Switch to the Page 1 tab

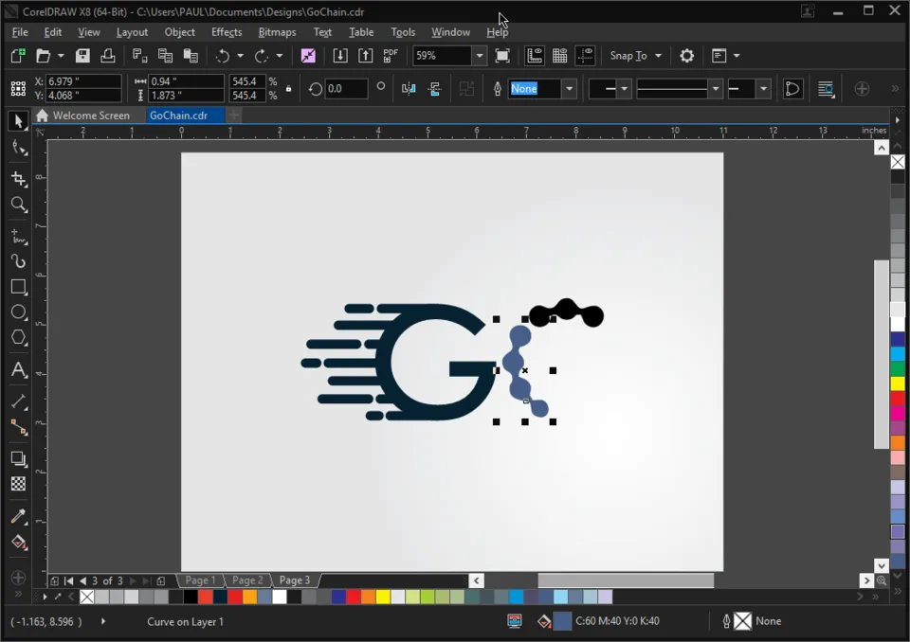(x=200, y=580)
